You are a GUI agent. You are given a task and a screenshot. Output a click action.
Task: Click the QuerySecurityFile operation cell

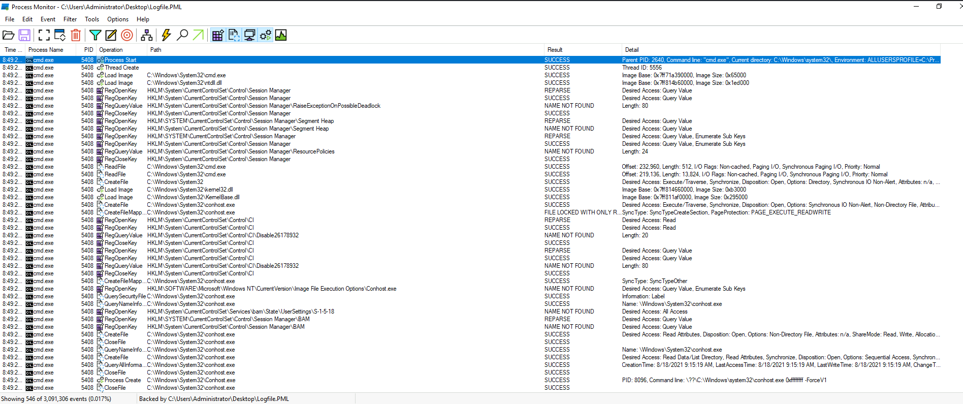pos(121,296)
